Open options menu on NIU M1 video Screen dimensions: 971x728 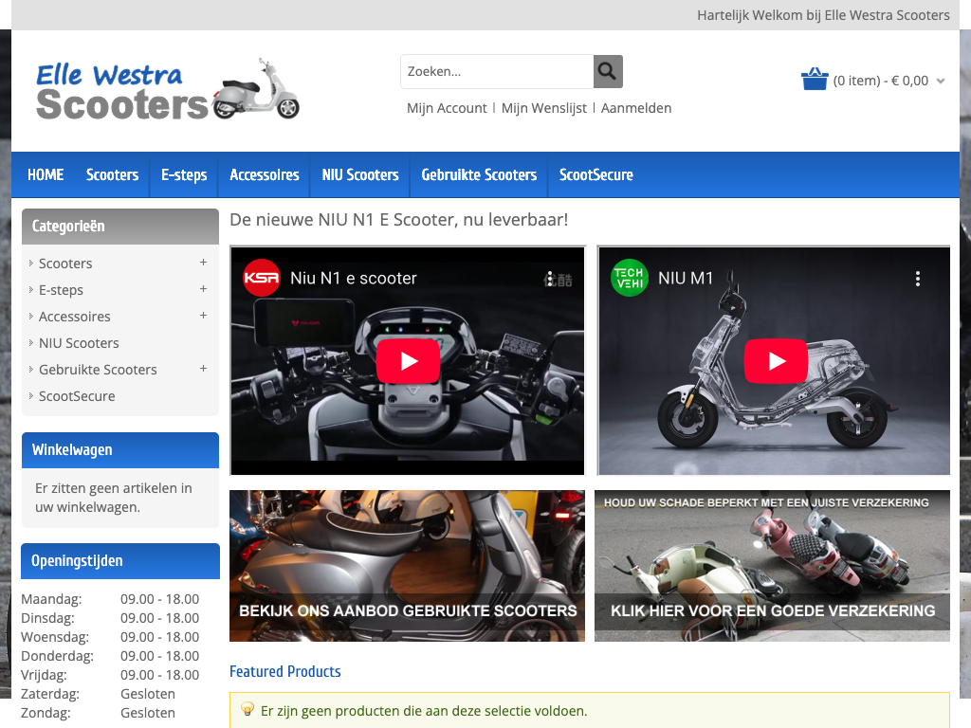pyautogui.click(x=917, y=279)
